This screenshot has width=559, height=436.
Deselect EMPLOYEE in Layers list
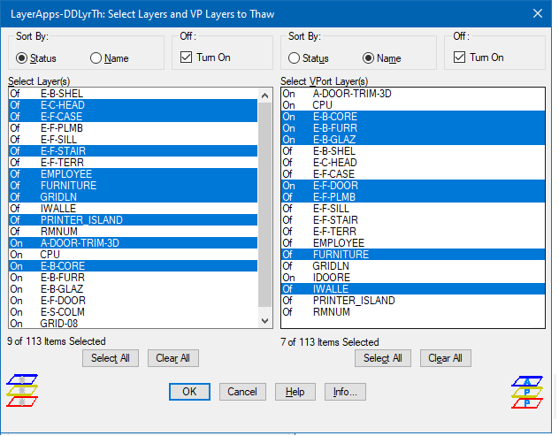tap(133, 174)
